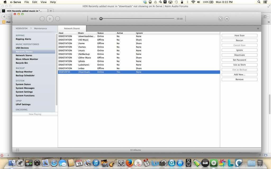Toggle the repeat icon in the player bar
The height and width of the screenshot is (169, 271).
220,19
